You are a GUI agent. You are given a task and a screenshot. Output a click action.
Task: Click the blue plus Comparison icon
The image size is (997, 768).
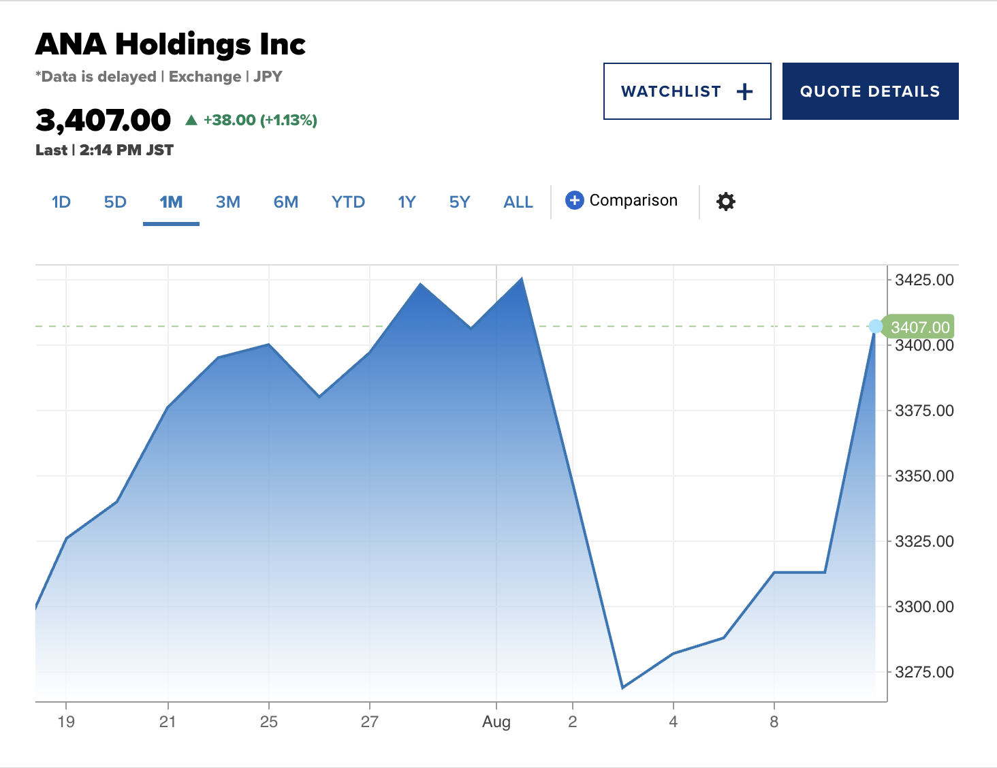pyautogui.click(x=575, y=200)
